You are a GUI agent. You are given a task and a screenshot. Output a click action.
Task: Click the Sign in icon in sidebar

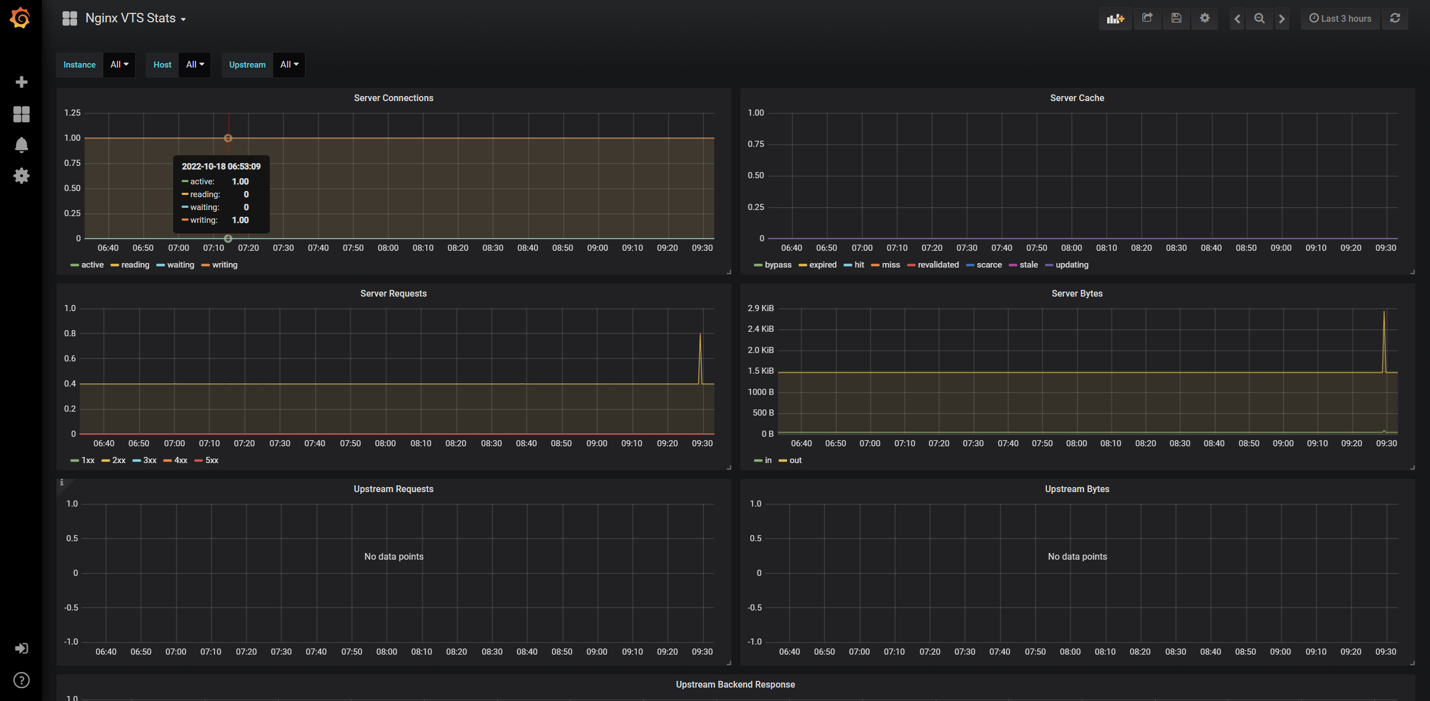(x=21, y=648)
